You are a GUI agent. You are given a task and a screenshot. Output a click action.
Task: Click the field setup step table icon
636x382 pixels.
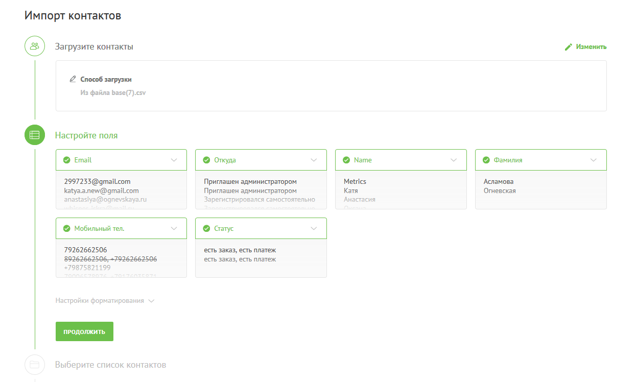(x=35, y=135)
